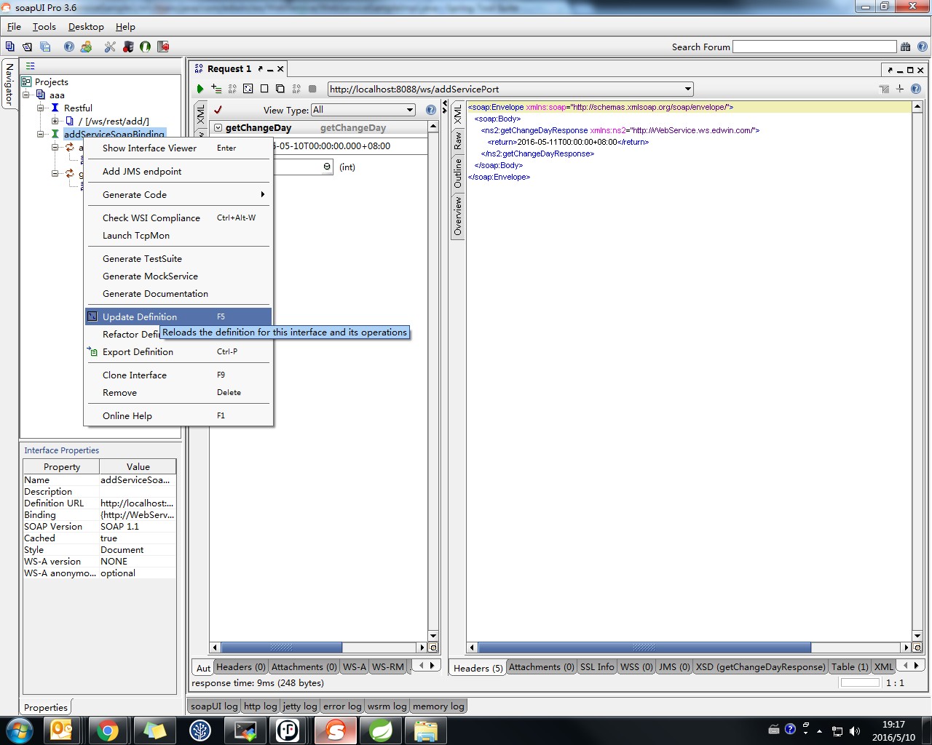The image size is (932, 745).
Task: Open the online help icon in the main toolbar
Action: 68,47
